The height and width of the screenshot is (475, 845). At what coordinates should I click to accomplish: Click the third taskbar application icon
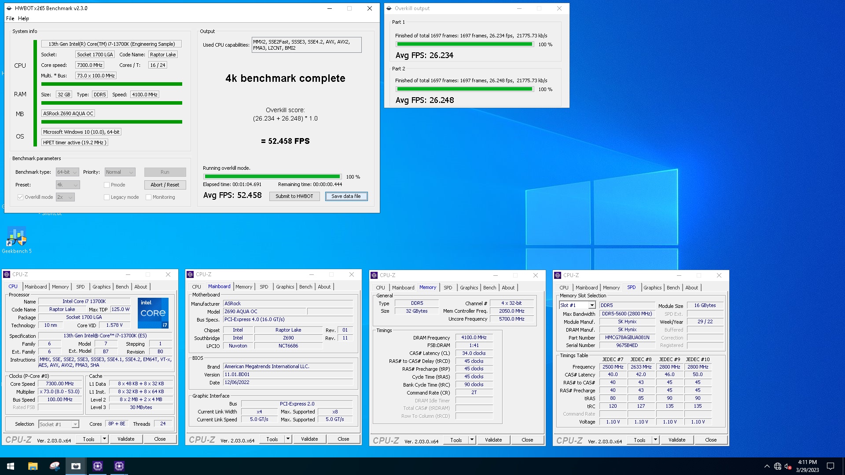point(55,466)
